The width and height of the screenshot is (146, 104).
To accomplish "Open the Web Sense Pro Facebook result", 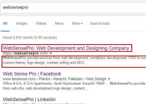I will (32, 74).
